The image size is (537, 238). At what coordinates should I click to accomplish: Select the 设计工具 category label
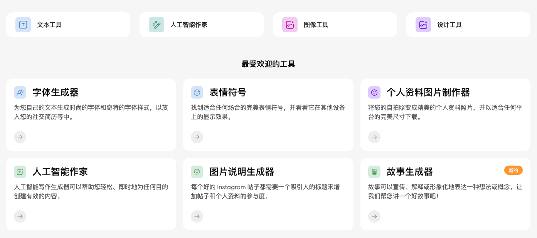[x=449, y=25]
